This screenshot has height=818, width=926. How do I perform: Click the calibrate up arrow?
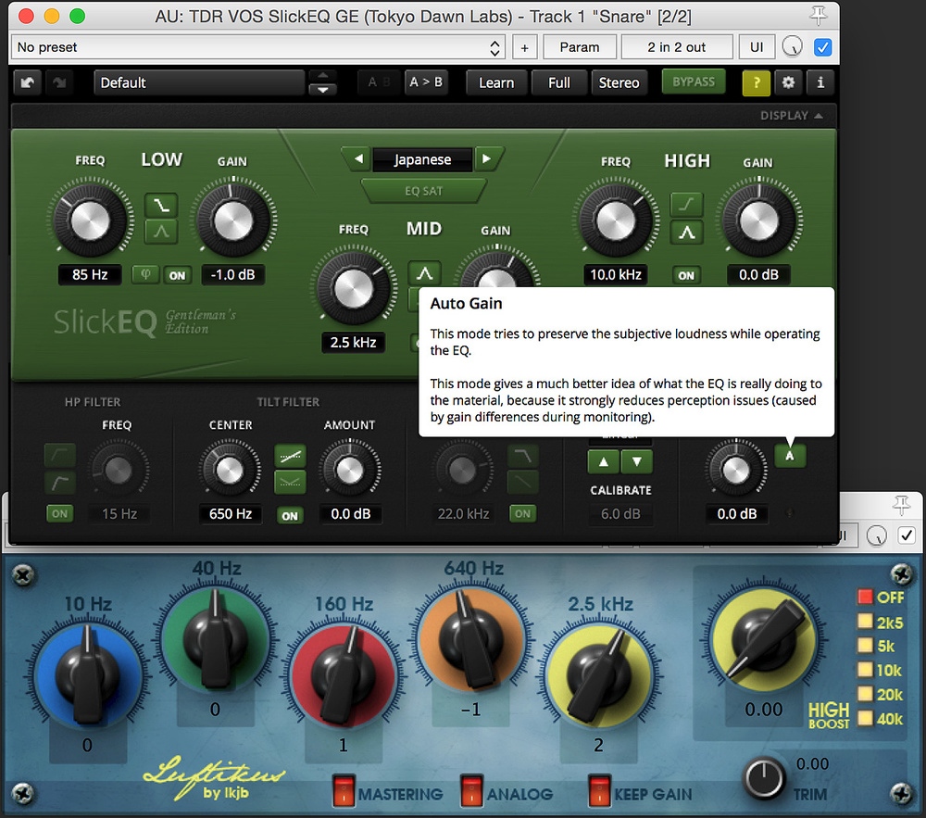point(604,462)
